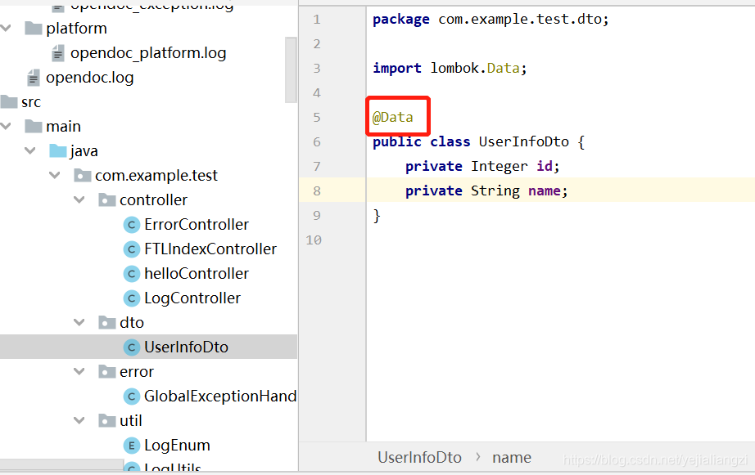This screenshot has width=755, height=475.
Task: Open UserInfoDto in the tree
Action: click(x=187, y=347)
